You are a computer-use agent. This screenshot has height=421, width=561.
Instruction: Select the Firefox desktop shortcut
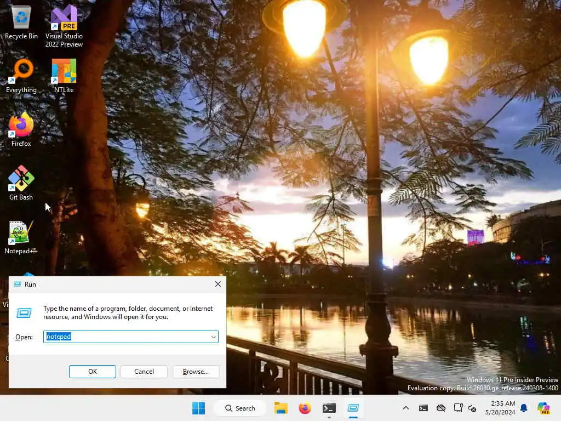click(21, 129)
